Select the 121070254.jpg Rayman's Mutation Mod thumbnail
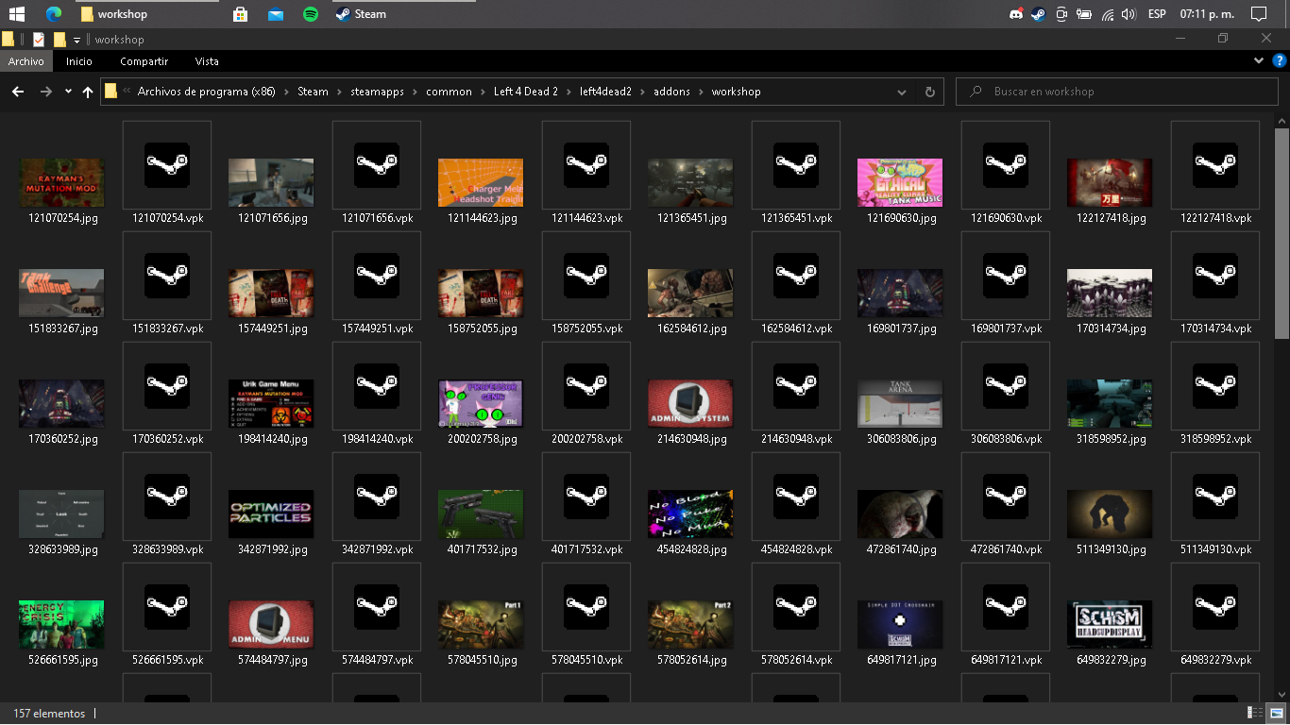The width and height of the screenshot is (1290, 725). pos(62,183)
